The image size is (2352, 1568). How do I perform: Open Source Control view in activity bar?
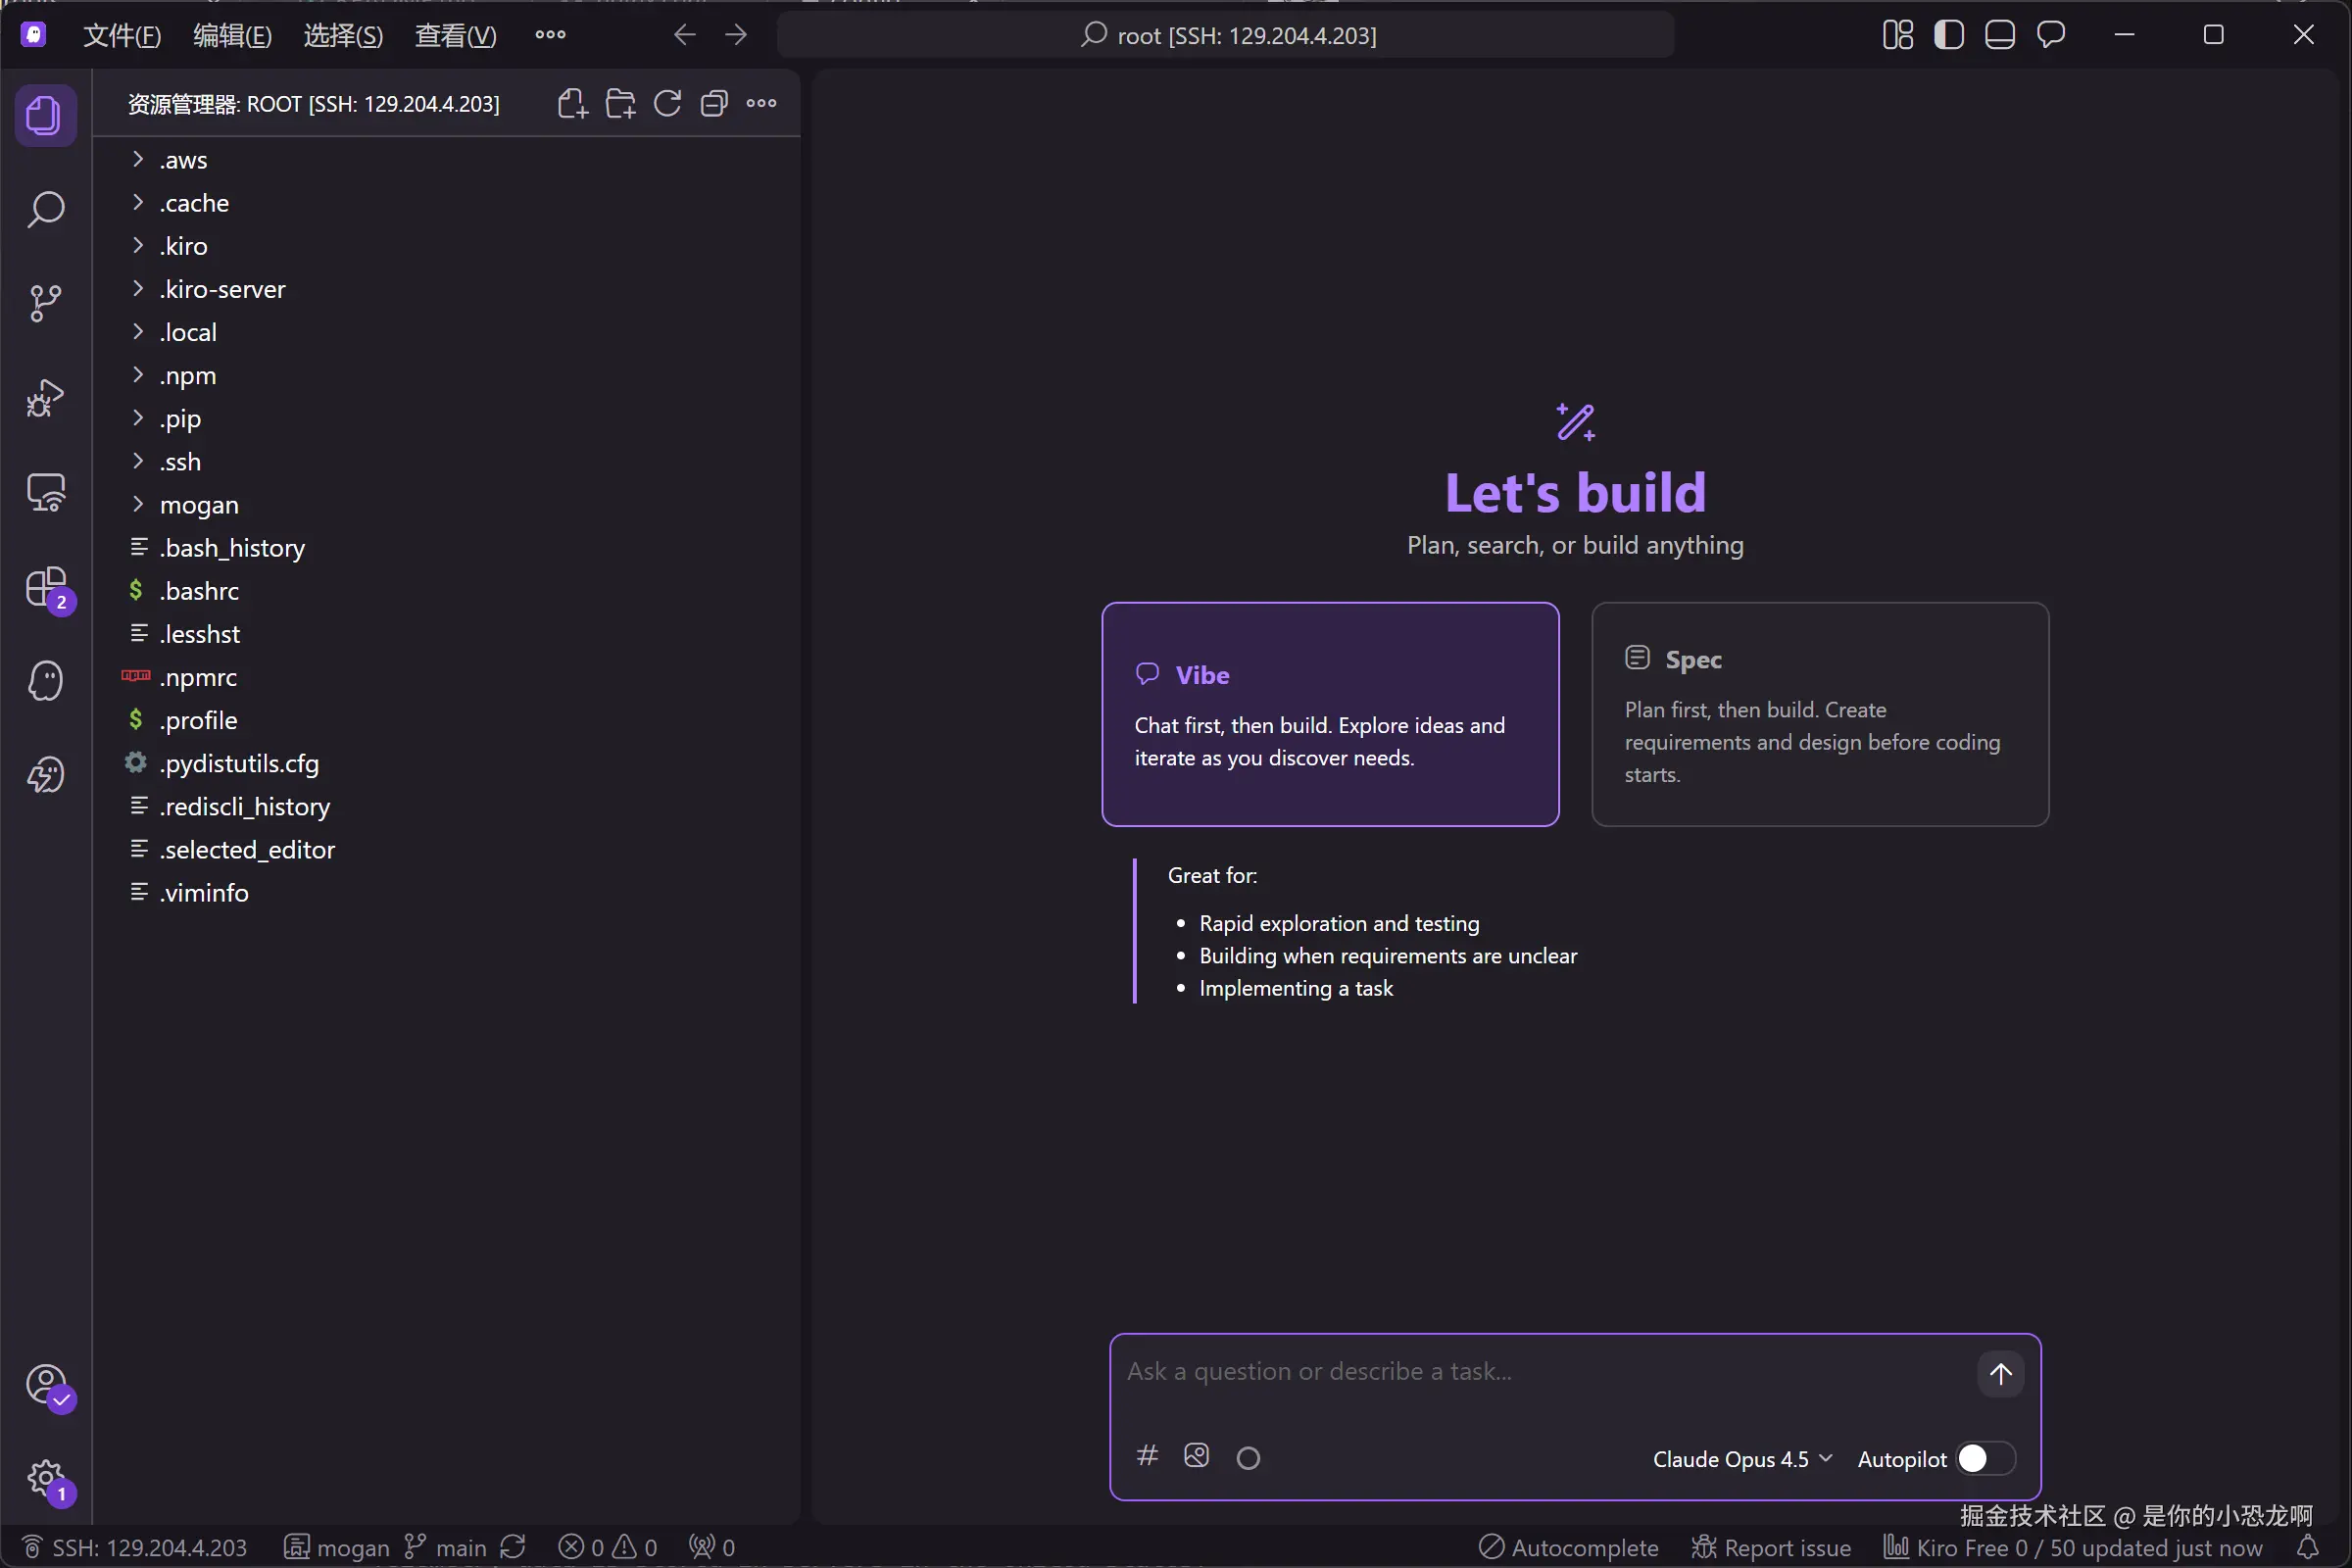pyautogui.click(x=46, y=303)
